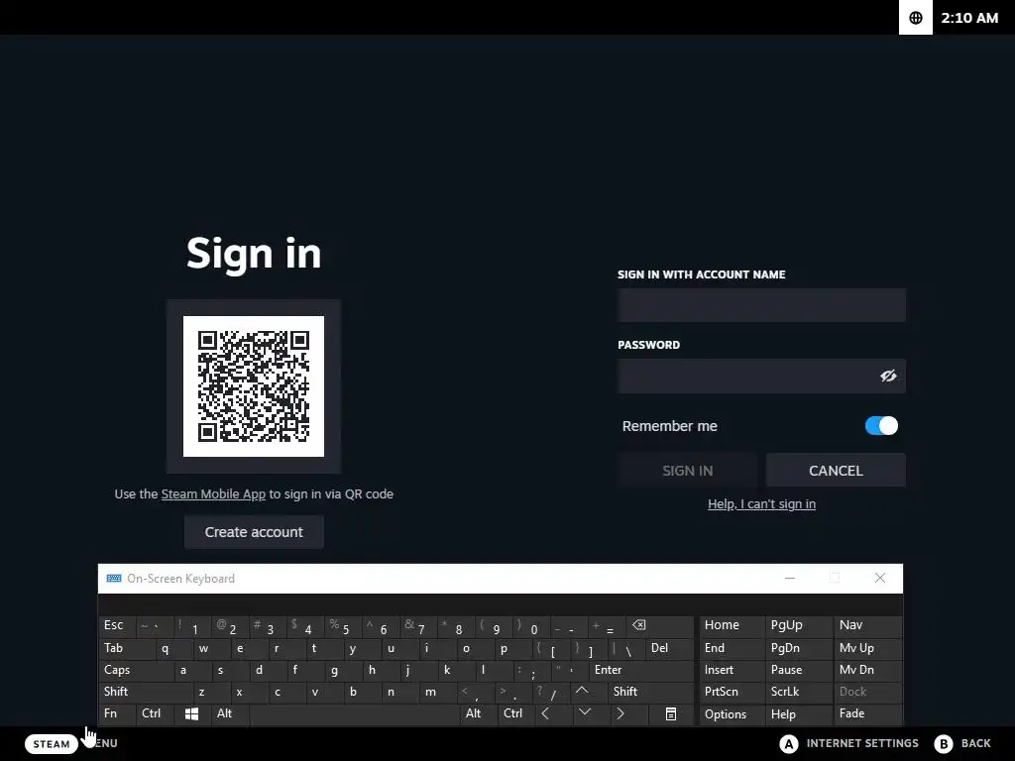Tap the PgDn key

click(799, 648)
